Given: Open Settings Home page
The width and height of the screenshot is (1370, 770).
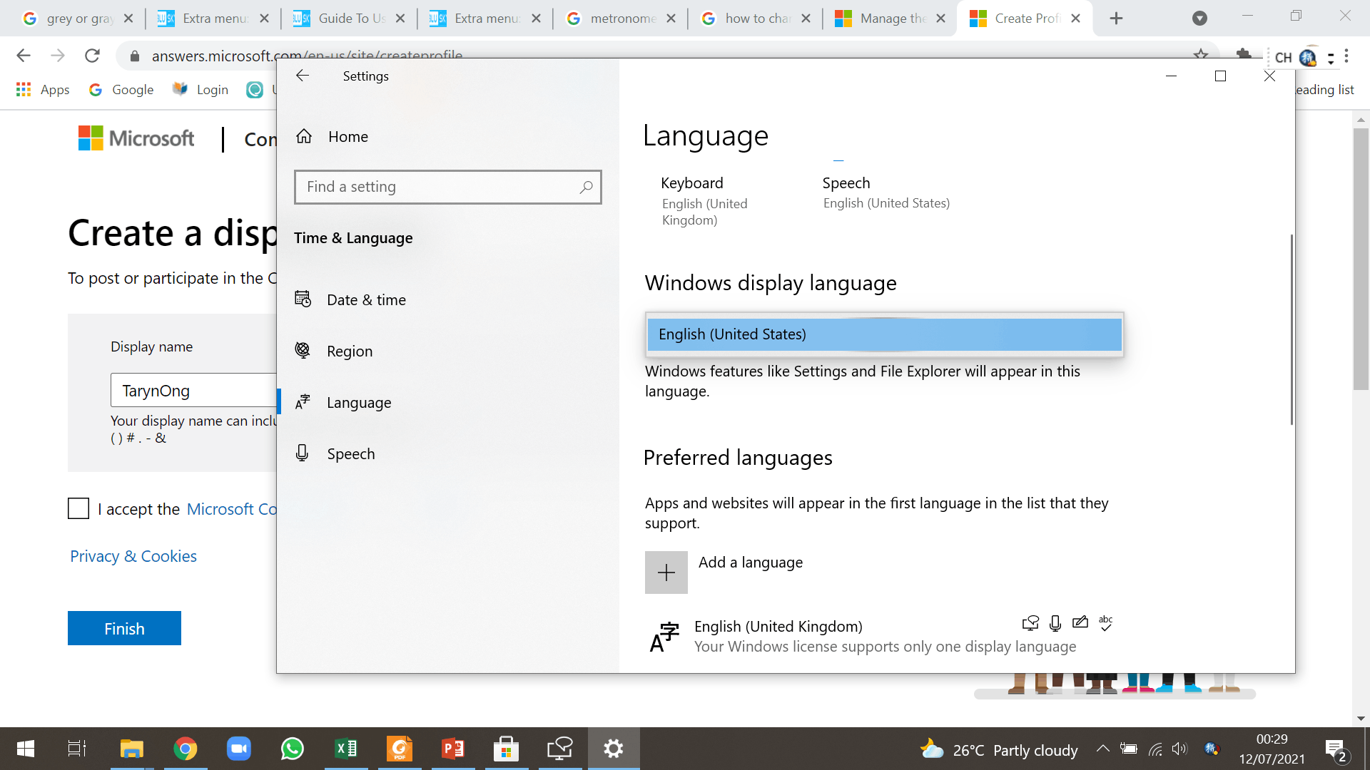Looking at the screenshot, I should pos(347,136).
